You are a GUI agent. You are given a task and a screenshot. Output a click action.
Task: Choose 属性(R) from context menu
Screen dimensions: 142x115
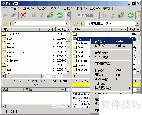(111, 84)
